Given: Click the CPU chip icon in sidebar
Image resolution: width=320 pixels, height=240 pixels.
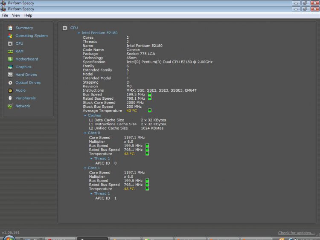Looking at the screenshot, I should click(10, 43).
